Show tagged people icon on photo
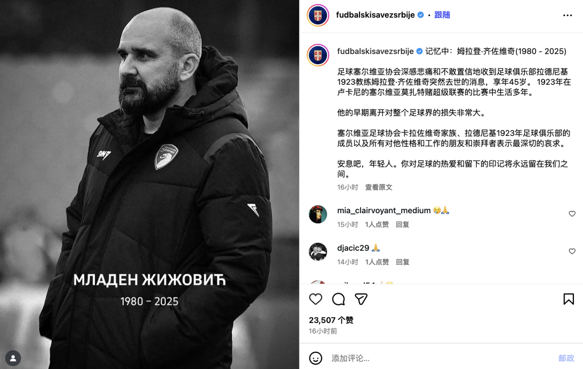This screenshot has width=583, height=369. tap(13, 358)
